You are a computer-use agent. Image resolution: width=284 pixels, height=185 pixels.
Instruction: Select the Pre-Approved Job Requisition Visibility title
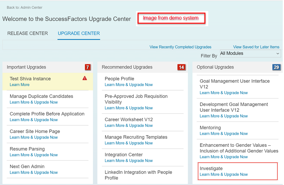pyautogui.click(x=136, y=99)
